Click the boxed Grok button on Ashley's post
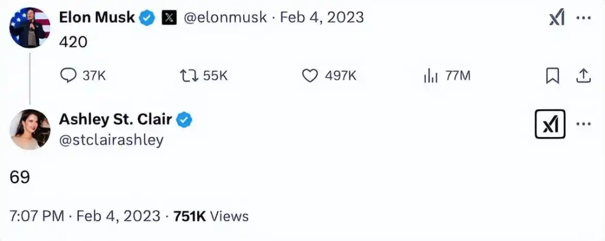Viewport: 605px width, 241px height. (550, 125)
